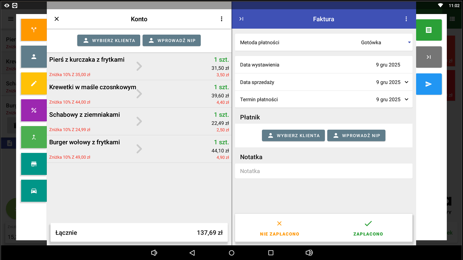Mark the invoice as Zapłacono
The height and width of the screenshot is (260, 463).
(368, 228)
